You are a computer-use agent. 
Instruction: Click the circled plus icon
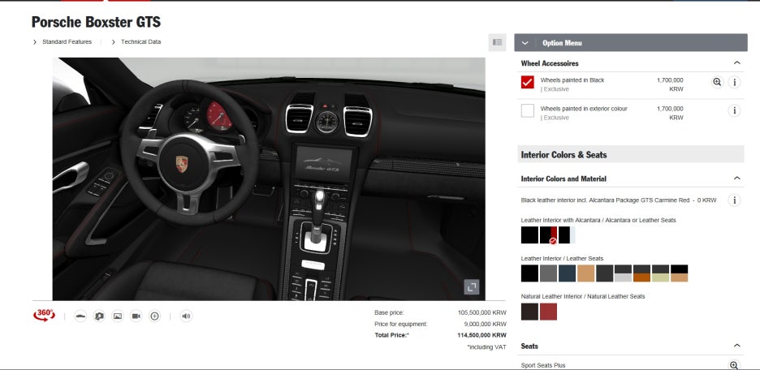coord(154,316)
